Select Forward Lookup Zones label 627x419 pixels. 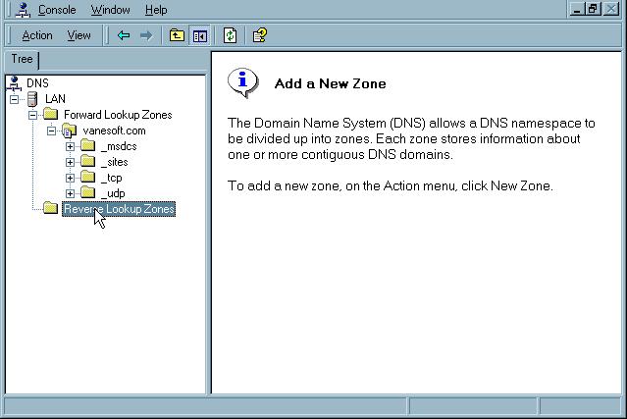pos(118,115)
